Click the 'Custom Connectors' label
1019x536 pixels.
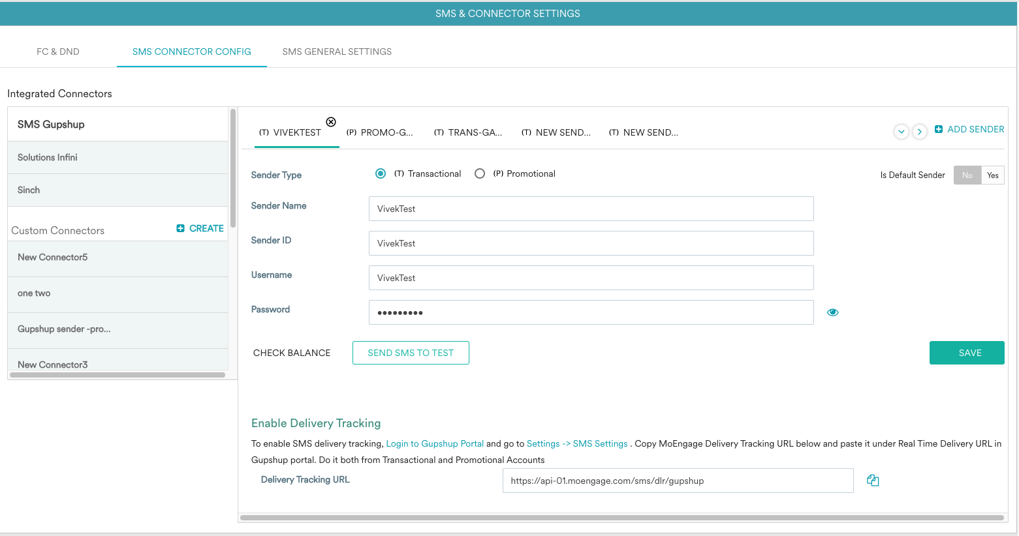[58, 230]
